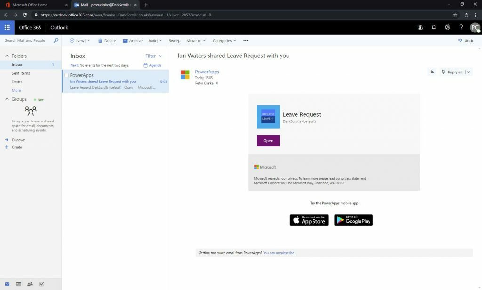Open a new browser tab
The image size is (482, 290).
(x=146, y=5)
